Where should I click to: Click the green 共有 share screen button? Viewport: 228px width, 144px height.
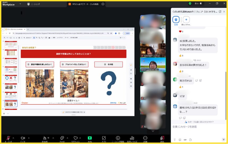pyautogui.click(x=90, y=138)
